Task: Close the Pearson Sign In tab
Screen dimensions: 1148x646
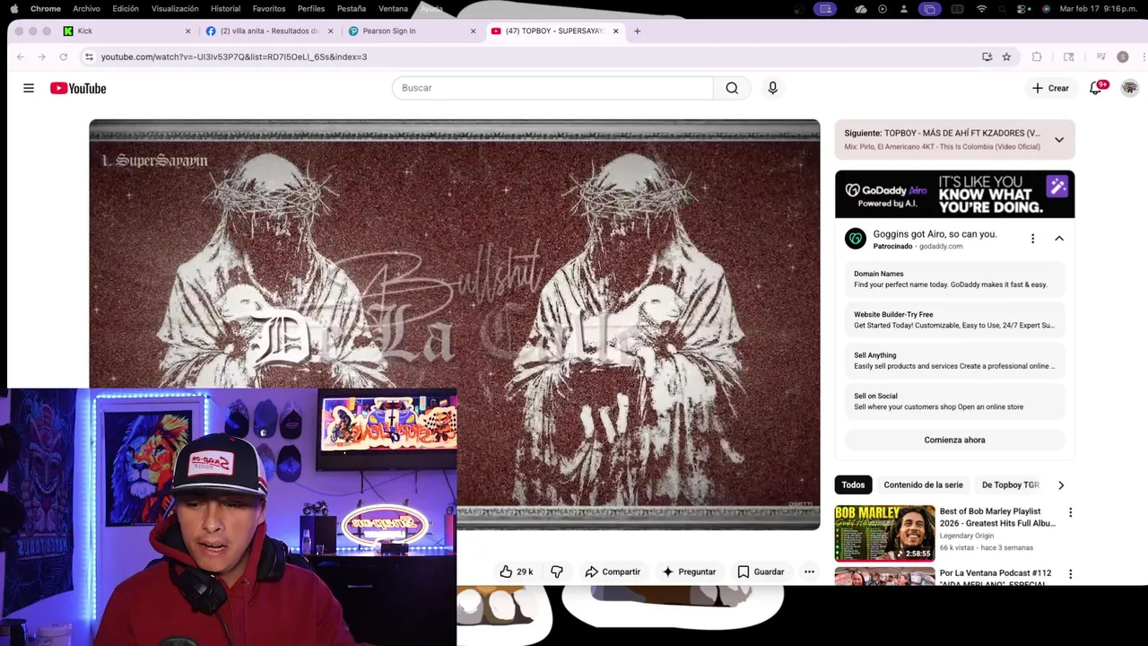Action: [473, 31]
